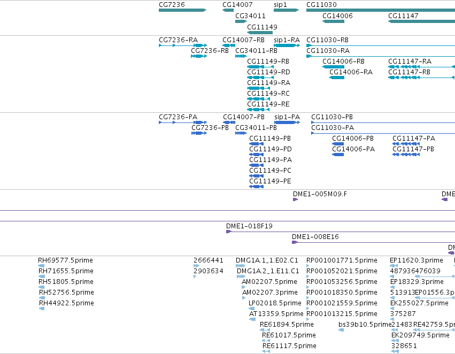Open the DMG1A.2_1.E11.C1 feature

tap(241, 276)
